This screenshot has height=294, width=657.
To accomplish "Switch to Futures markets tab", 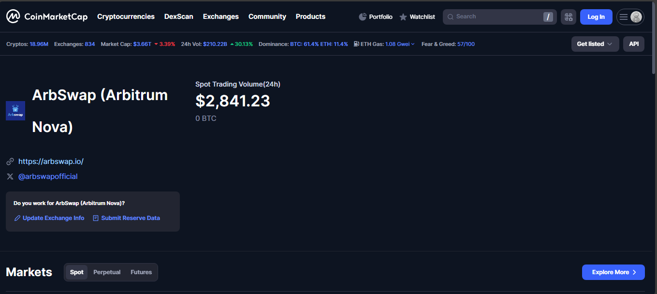I will coord(141,272).
